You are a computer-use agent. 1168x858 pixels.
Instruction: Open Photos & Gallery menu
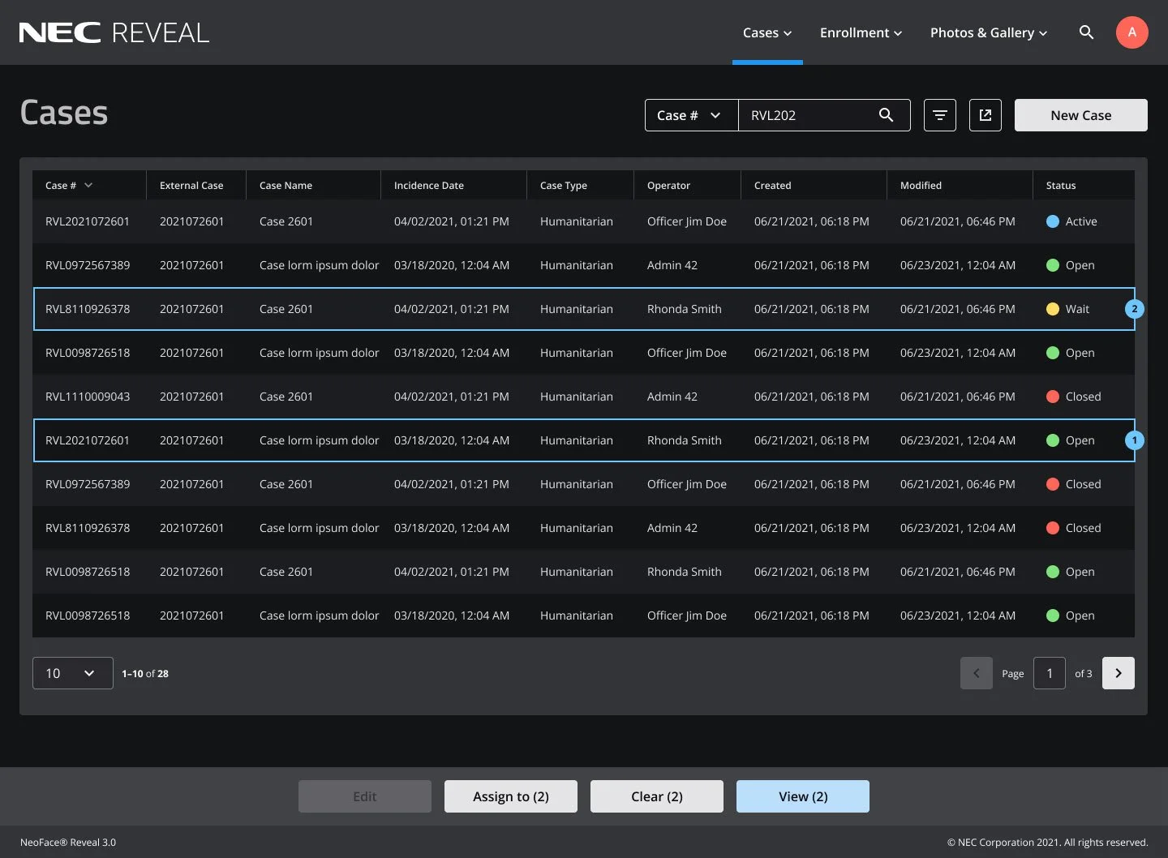click(989, 32)
